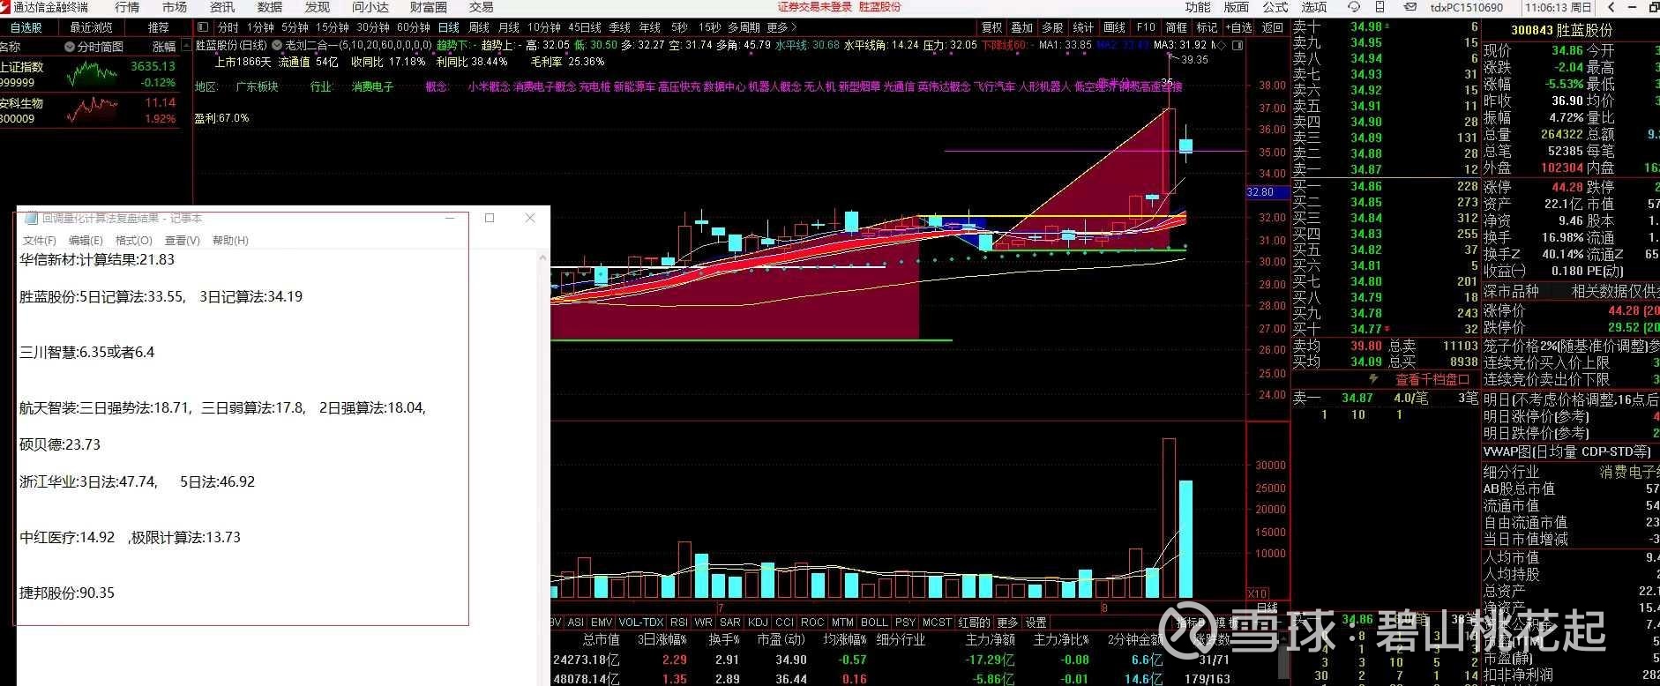Open the 公式 menu
The image size is (1660, 686).
tap(1275, 7)
